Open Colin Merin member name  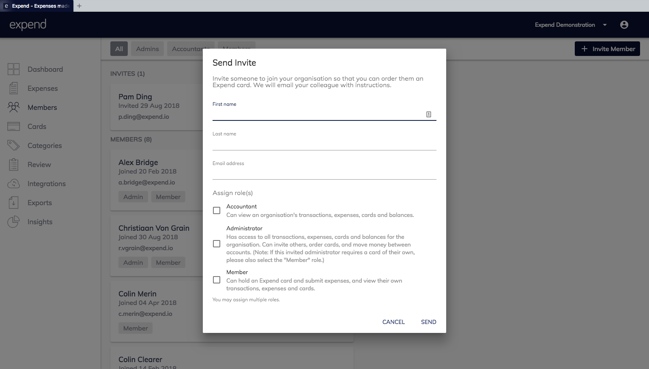click(x=138, y=294)
